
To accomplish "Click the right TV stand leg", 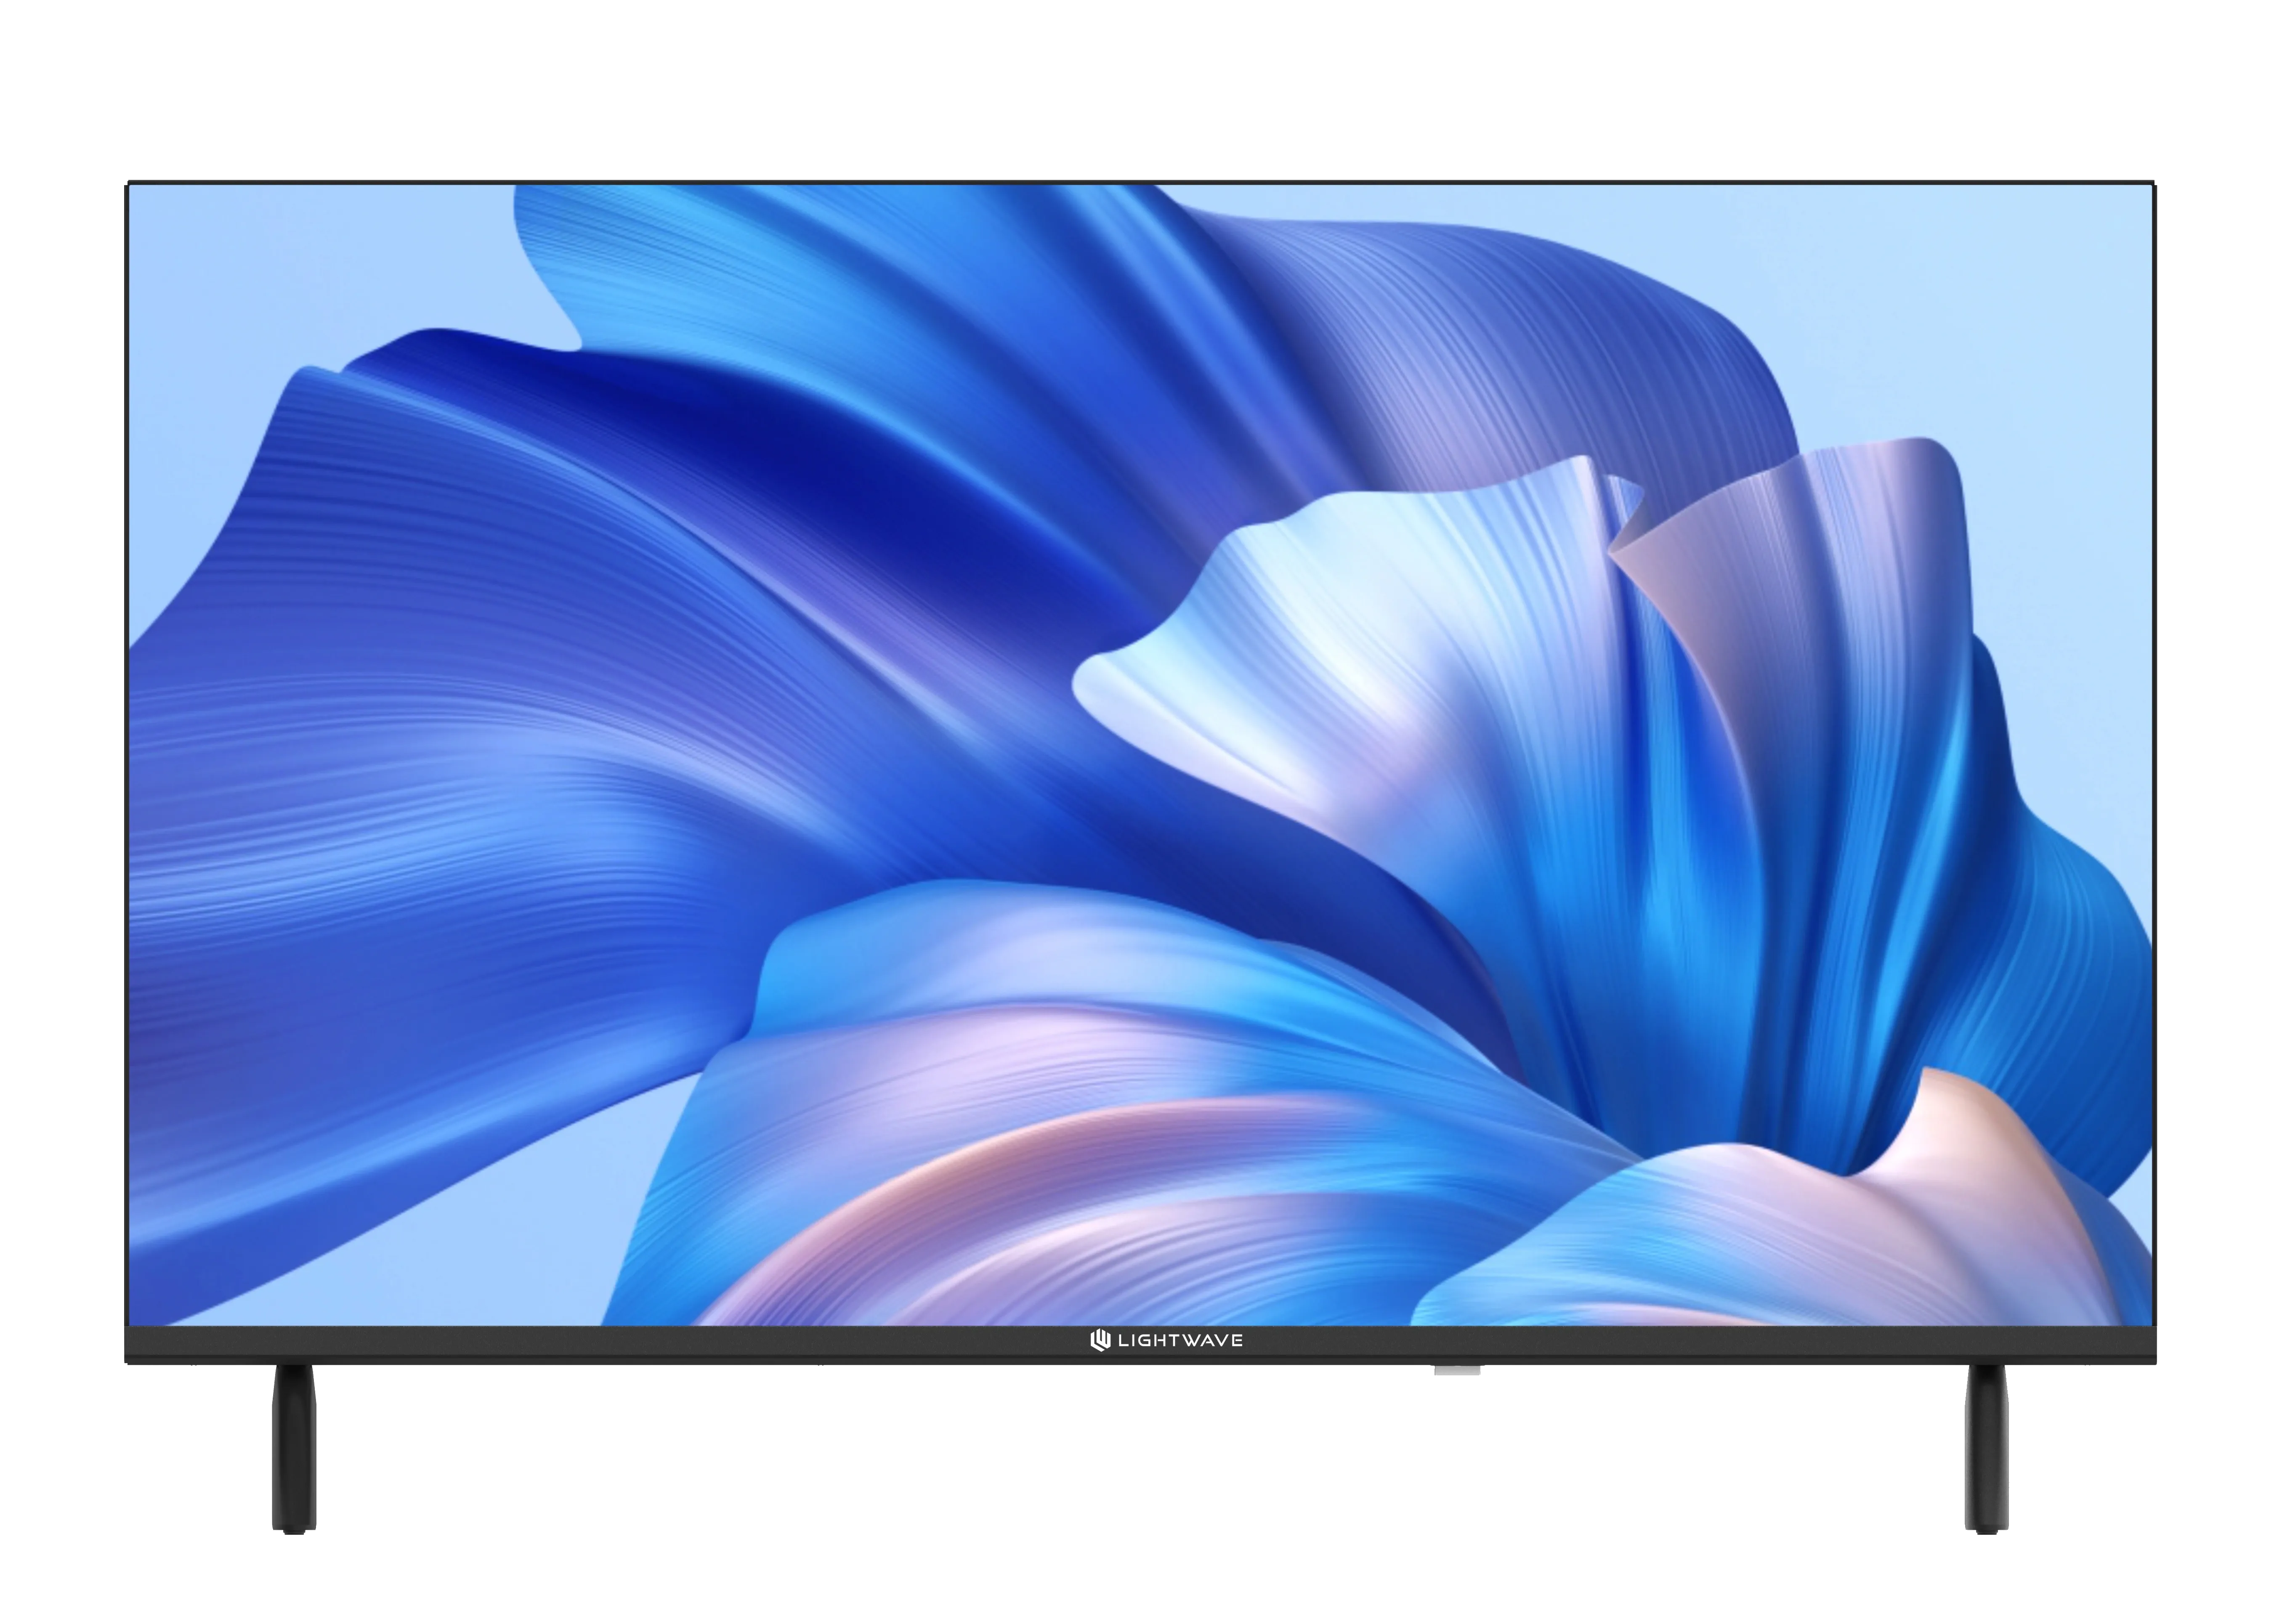I will pos(1986,1450).
